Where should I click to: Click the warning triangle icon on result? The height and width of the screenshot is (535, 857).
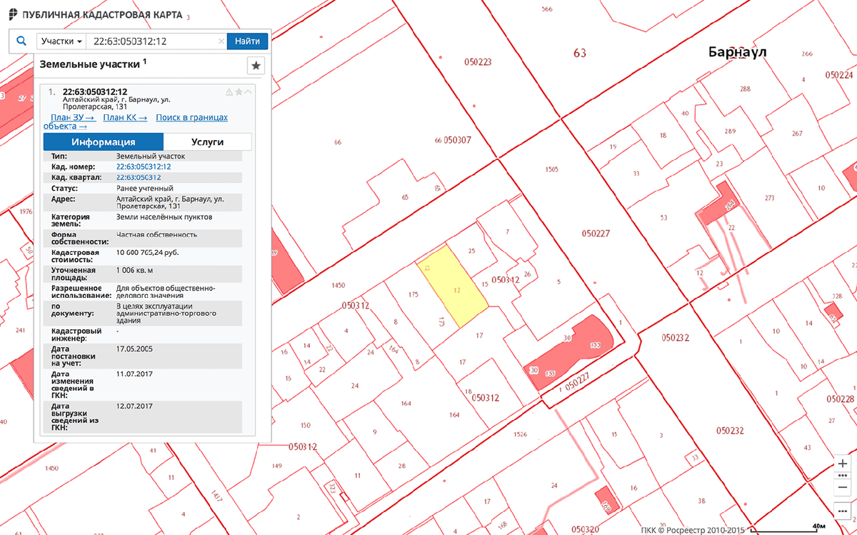point(229,92)
